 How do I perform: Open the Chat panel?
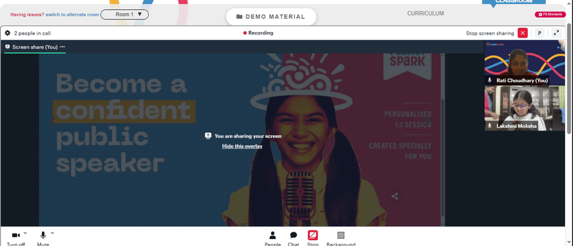[x=293, y=239]
